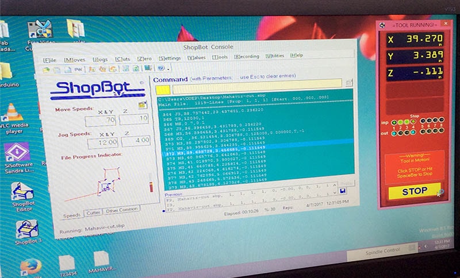Screen dimensions: 460x278
Task: Open the [C]uts menu
Action: [x=122, y=59]
